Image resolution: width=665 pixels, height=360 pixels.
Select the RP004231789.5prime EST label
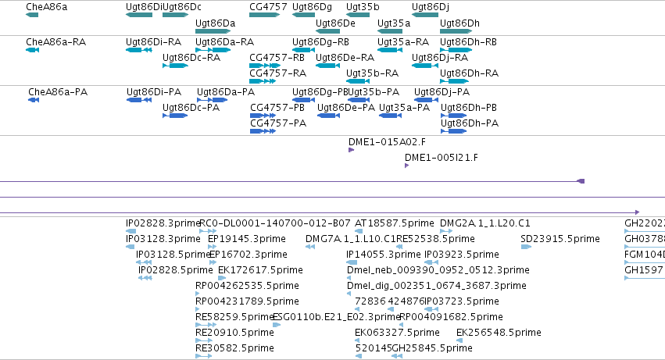pos(247,302)
